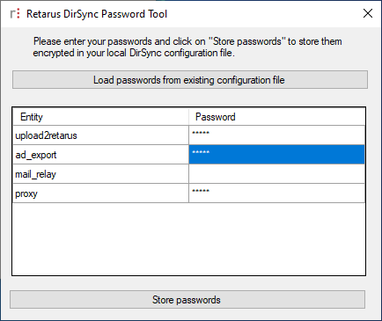This screenshot has width=382, height=321.
Task: Close the DirSync Password Tool window
Action: pyautogui.click(x=368, y=13)
